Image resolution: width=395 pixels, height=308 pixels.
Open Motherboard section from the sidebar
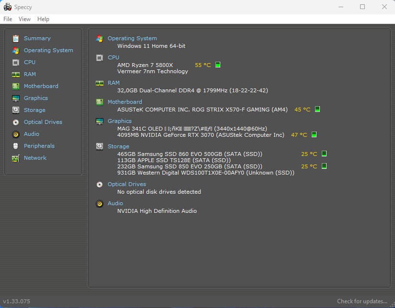pyautogui.click(x=41, y=86)
